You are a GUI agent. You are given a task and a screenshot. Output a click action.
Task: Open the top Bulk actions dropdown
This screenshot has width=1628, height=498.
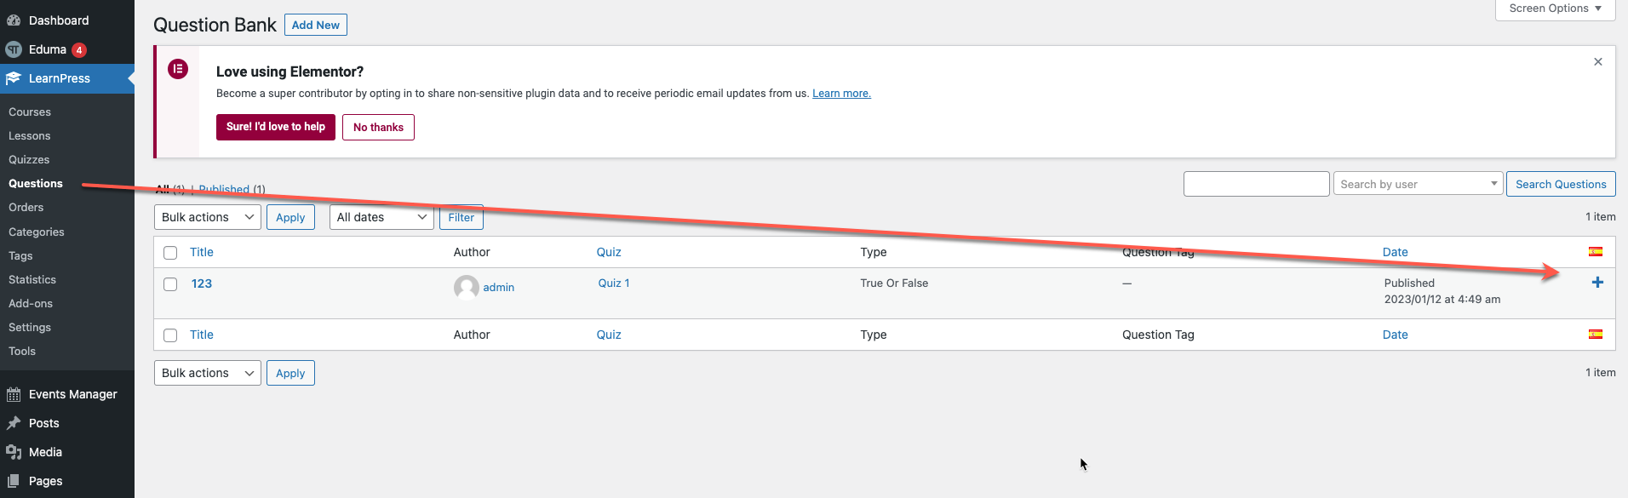(x=208, y=217)
